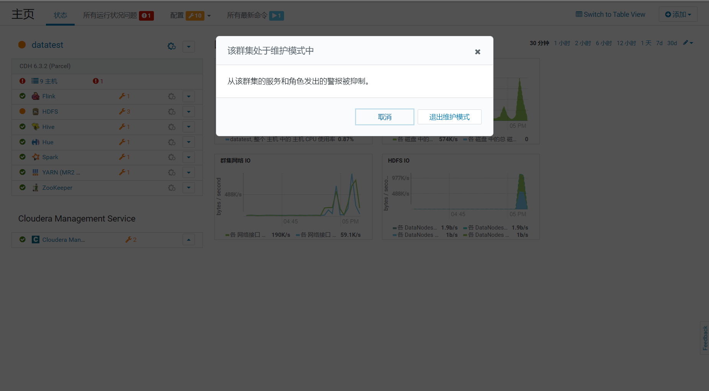This screenshot has width=709, height=391.
Task: Click the HDFS maintenance gear icon
Action: tap(172, 112)
